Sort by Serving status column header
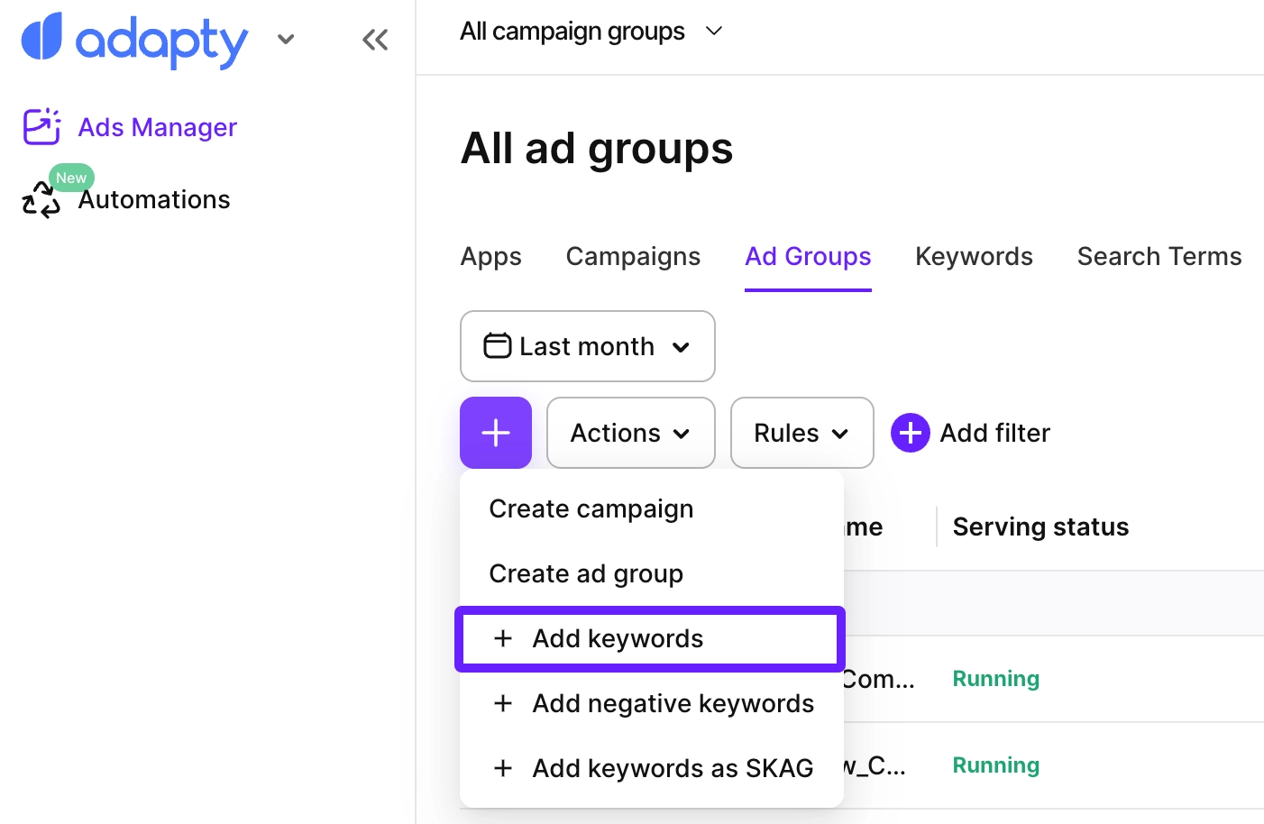 point(1040,526)
